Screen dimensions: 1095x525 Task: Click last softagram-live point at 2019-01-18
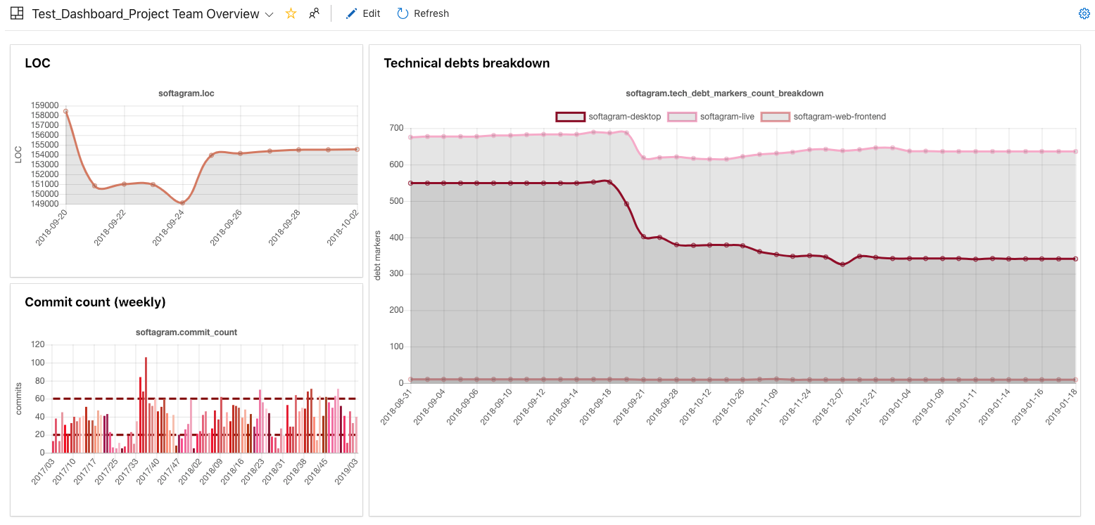[x=1075, y=151]
